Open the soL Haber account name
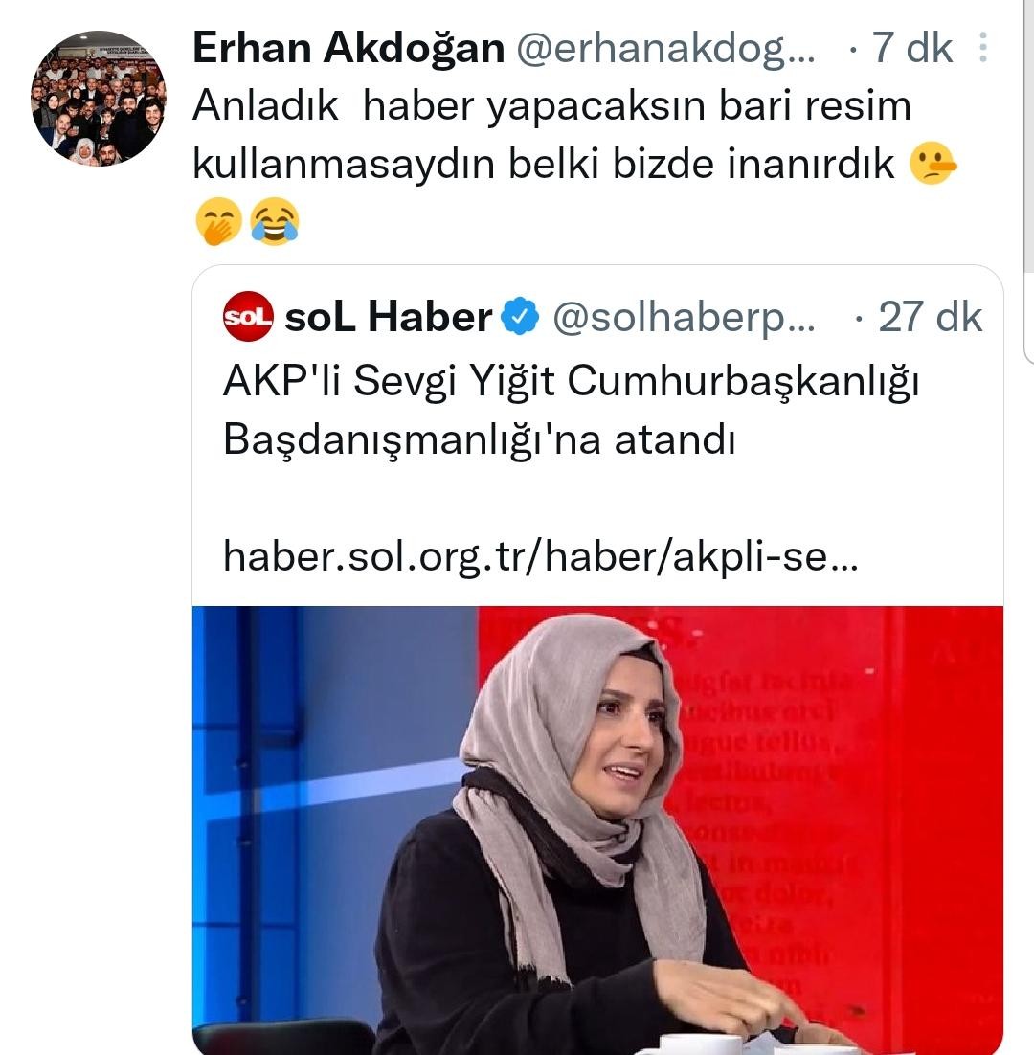 coord(388,317)
